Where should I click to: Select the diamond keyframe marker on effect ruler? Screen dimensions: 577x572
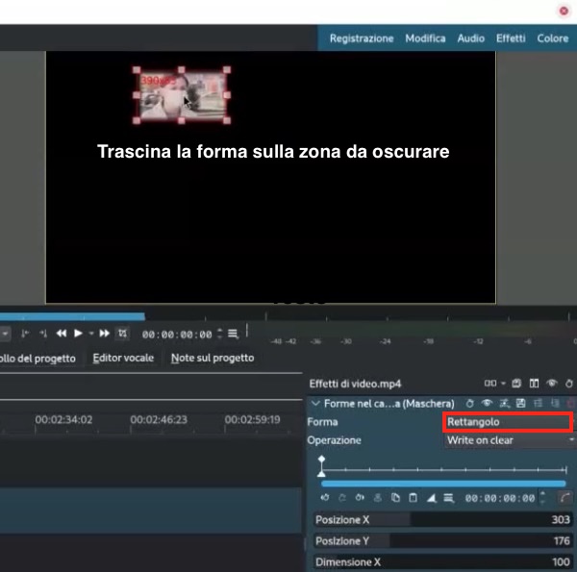tap(321, 460)
